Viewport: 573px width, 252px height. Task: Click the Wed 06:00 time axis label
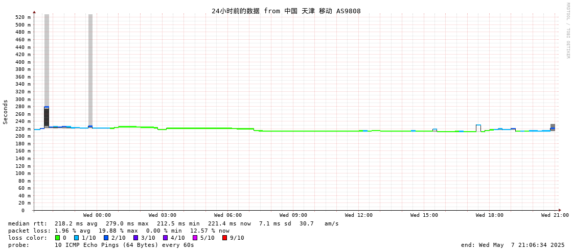pos(227,215)
